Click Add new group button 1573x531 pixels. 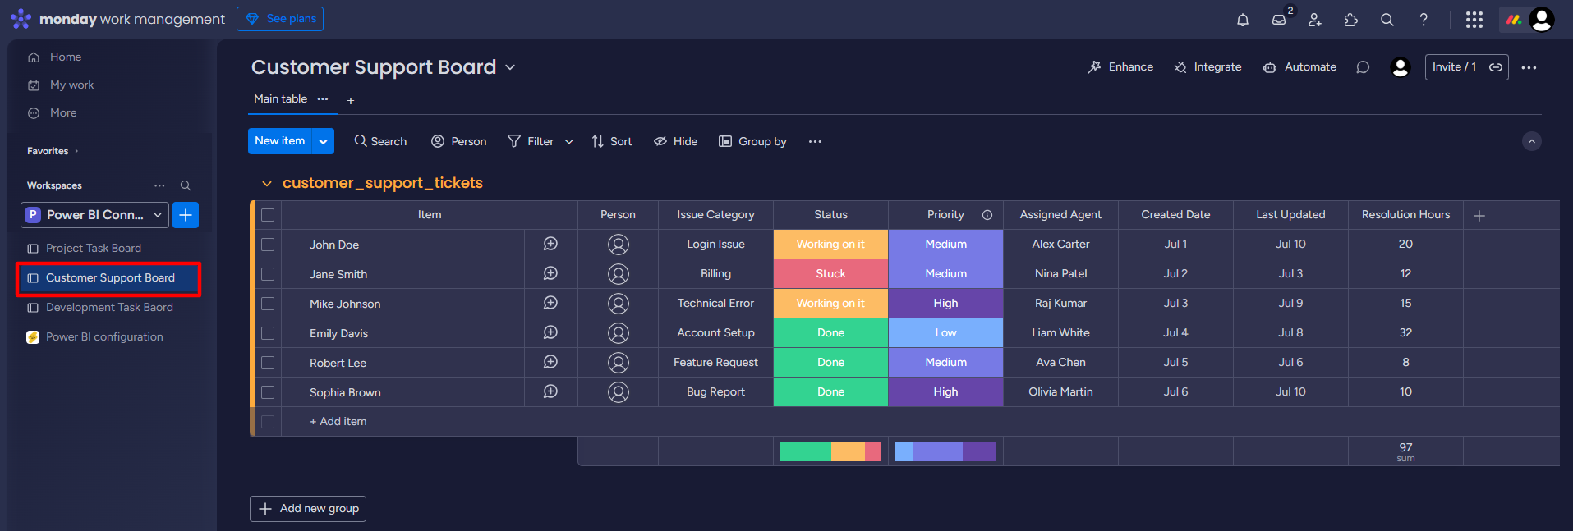point(308,509)
